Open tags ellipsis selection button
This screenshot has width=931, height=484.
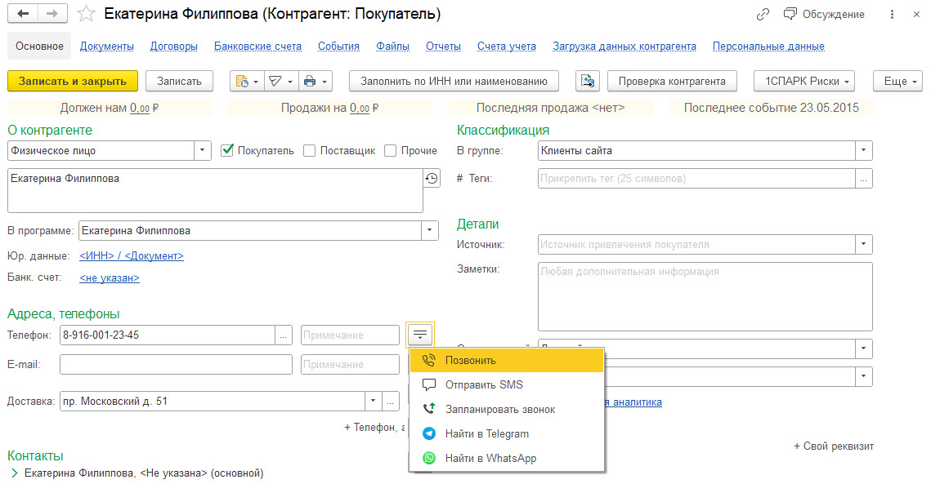click(x=863, y=179)
